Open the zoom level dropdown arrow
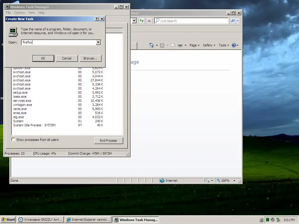The height and width of the screenshot is (224, 299). click(234, 181)
